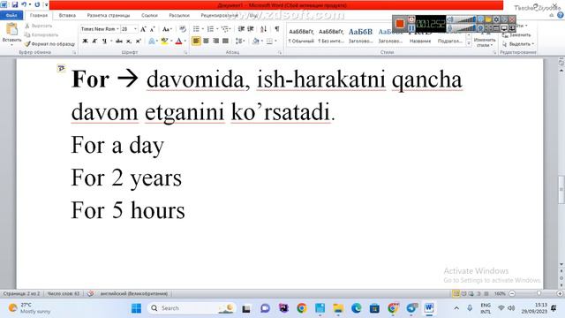Screen dimensions: 565x318
Task: Click the Undo arrow in quick access toolbar
Action: [x=24, y=4]
